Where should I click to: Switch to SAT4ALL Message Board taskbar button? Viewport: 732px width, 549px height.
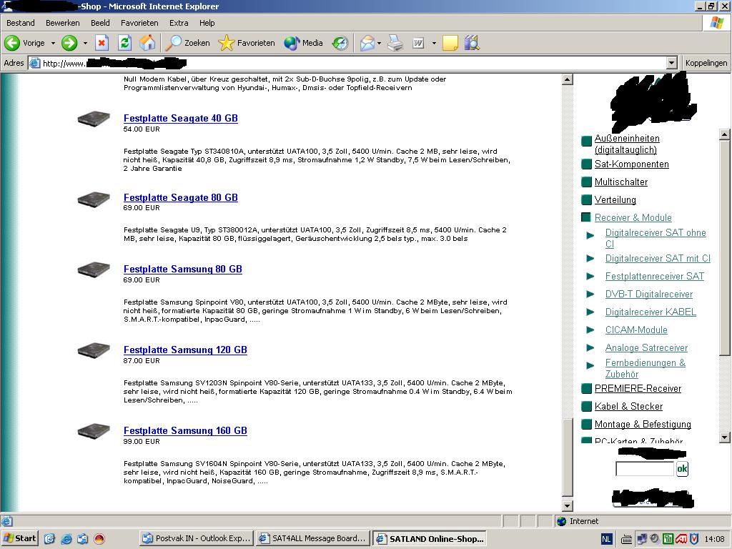[x=313, y=538]
